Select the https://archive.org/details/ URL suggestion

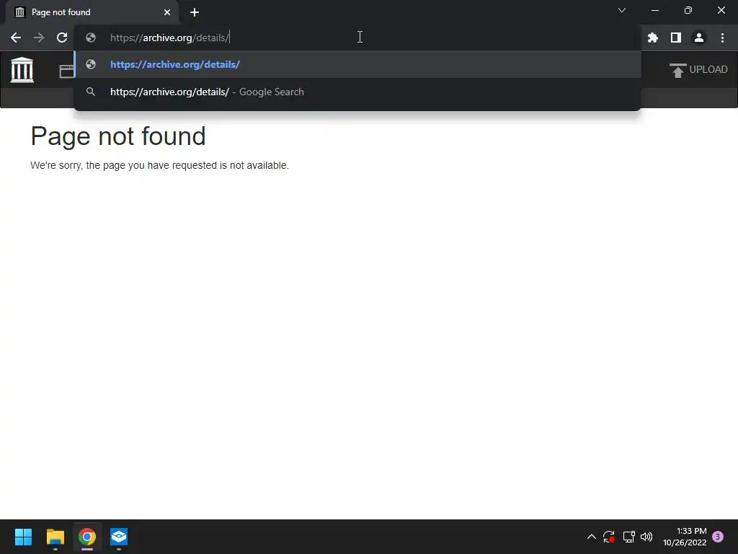pos(357,64)
